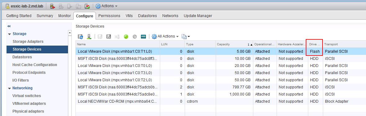The width and height of the screenshot is (366, 116).
Task: Select Local VMware Disk mpx.vmhba1:C0:T1:L0 row
Action: point(221,51)
